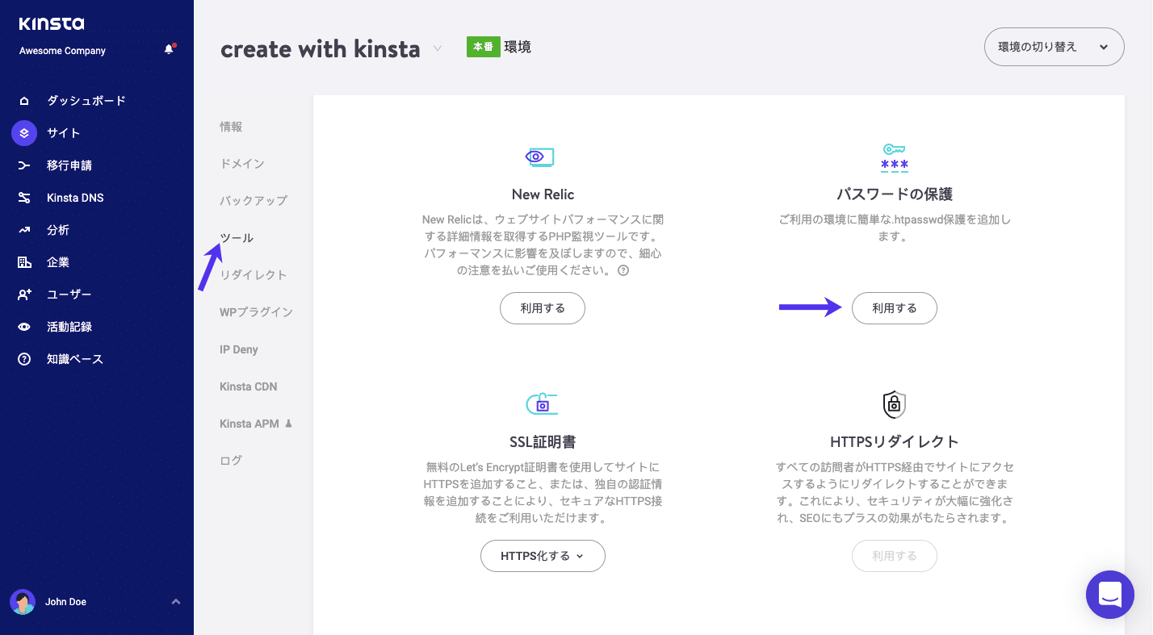
Task: Collapse the John Doe account section
Action: click(x=175, y=601)
